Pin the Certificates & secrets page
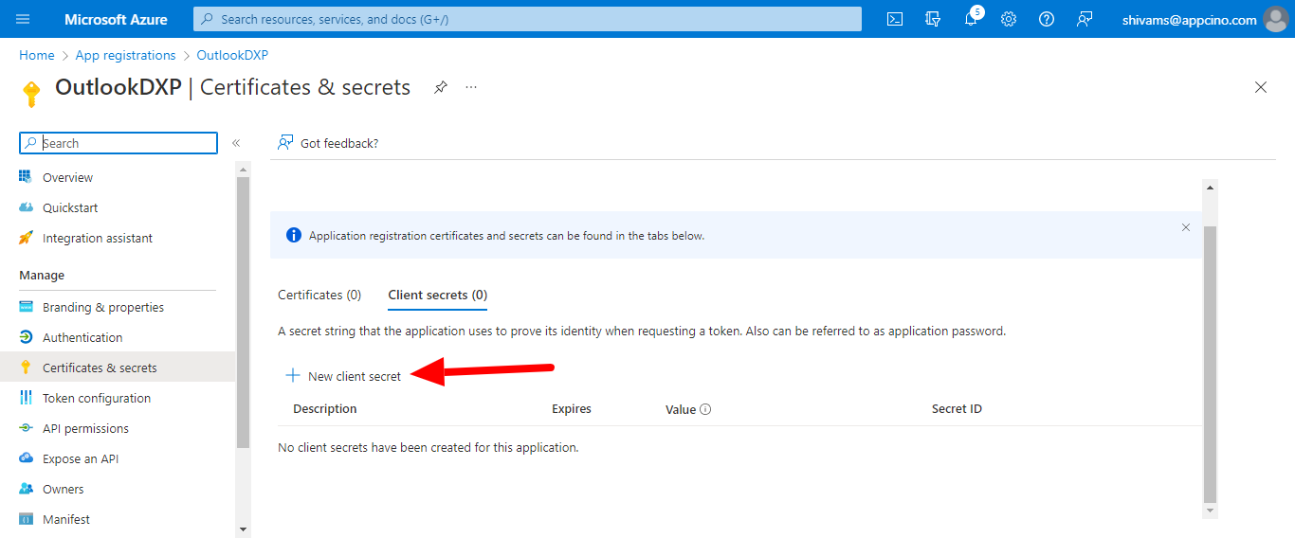Image resolution: width=1295 pixels, height=538 pixels. click(441, 87)
